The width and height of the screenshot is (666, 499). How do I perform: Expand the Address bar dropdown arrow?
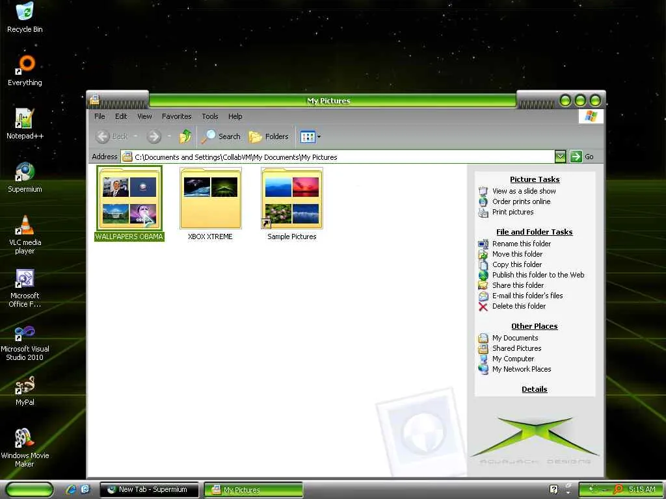click(x=560, y=157)
